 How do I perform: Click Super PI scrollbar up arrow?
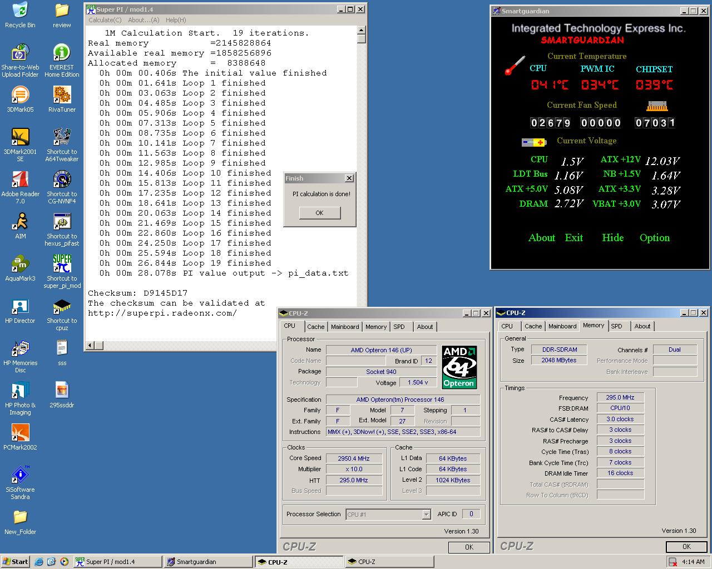362,30
